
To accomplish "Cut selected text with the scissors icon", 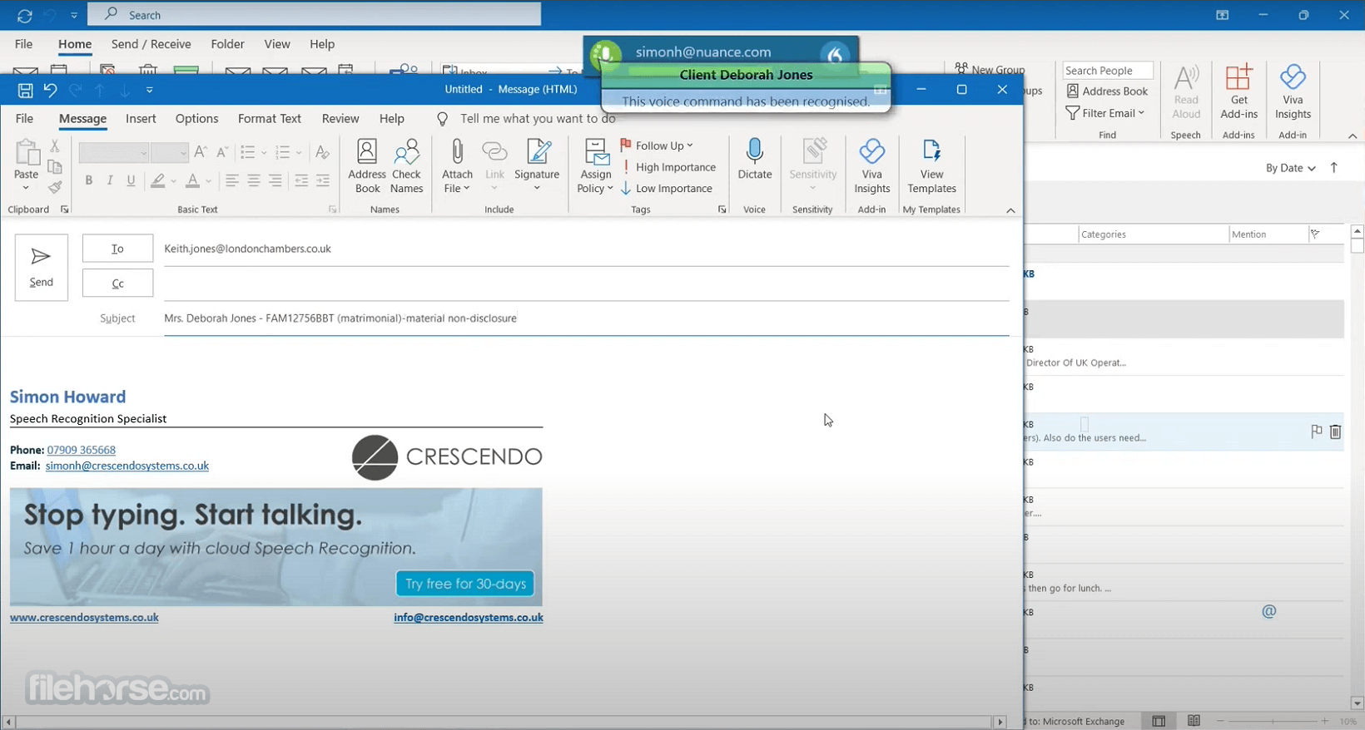I will (55, 146).
